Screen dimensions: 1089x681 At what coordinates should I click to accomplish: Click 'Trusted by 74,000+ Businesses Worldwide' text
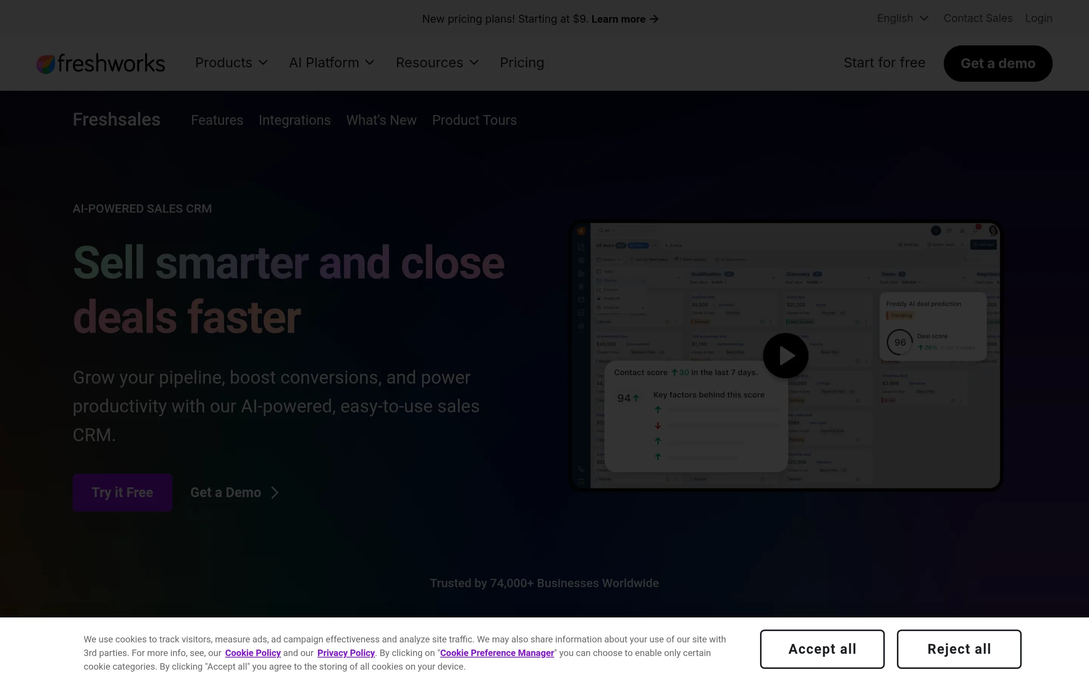tap(544, 583)
